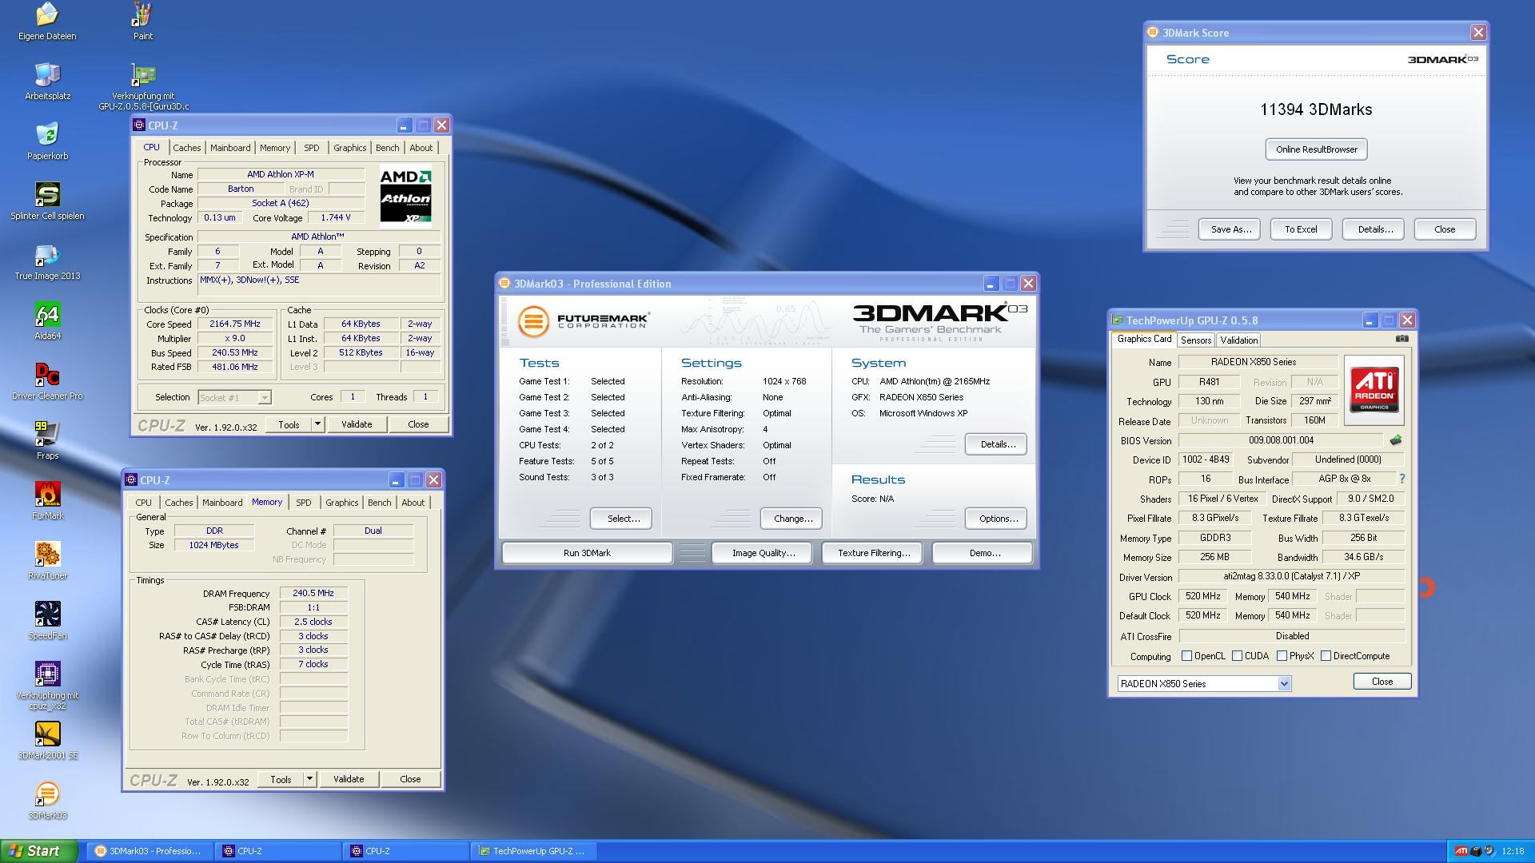Expand the Socket #1 selection dropdown
Image resolution: width=1535 pixels, height=863 pixels.
(x=265, y=397)
